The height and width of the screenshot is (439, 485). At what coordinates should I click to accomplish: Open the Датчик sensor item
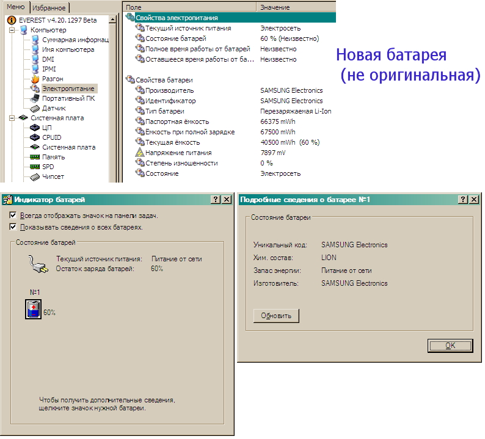point(54,108)
